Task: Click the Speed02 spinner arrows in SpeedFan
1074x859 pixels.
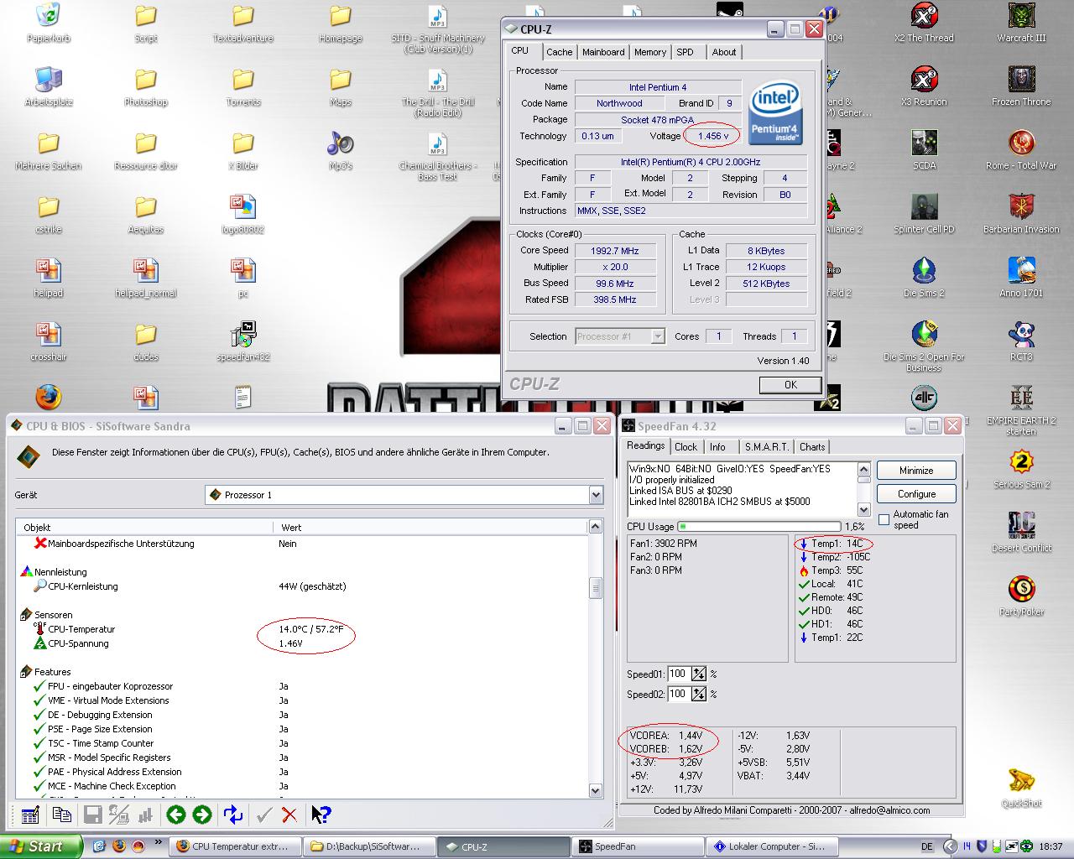Action: tap(699, 694)
